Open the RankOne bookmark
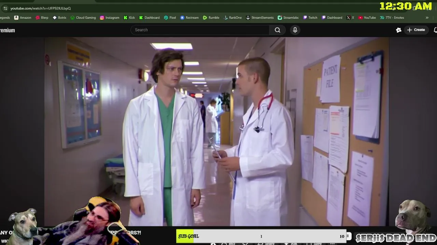 (232, 18)
